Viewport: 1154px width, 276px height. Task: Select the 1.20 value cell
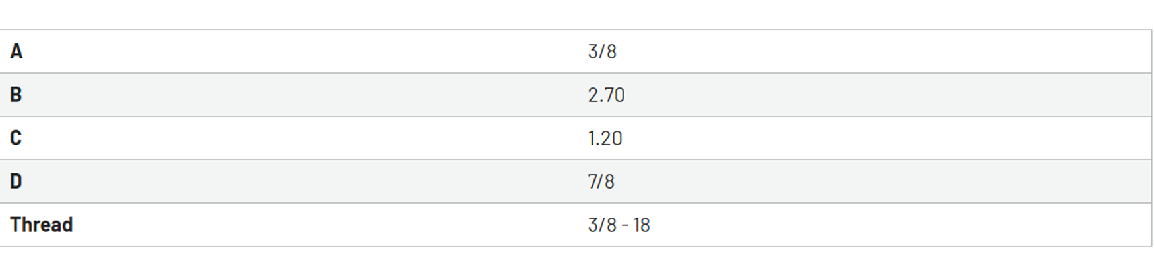605,138
